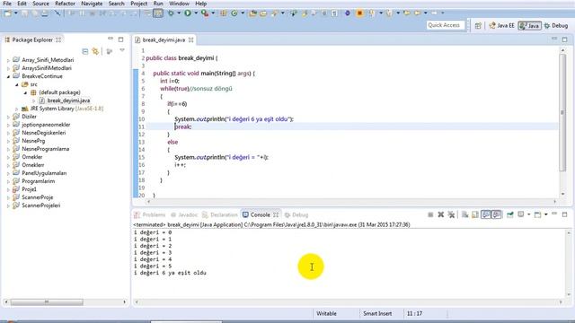
Task: Click Remove Launch X in Console toolbar
Action: (x=441, y=214)
